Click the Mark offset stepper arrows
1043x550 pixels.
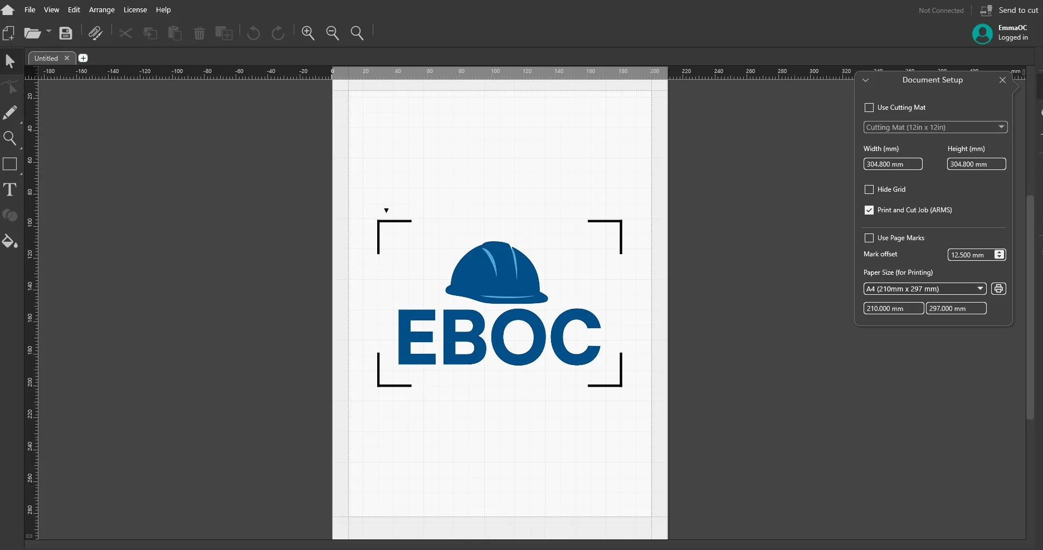click(1000, 255)
